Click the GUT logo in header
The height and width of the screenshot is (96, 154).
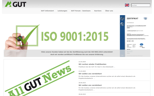click(15, 4)
